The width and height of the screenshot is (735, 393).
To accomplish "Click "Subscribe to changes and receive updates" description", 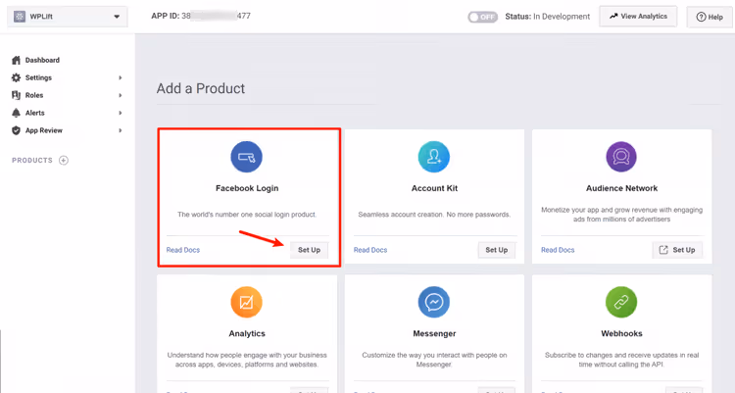I will click(x=621, y=360).
